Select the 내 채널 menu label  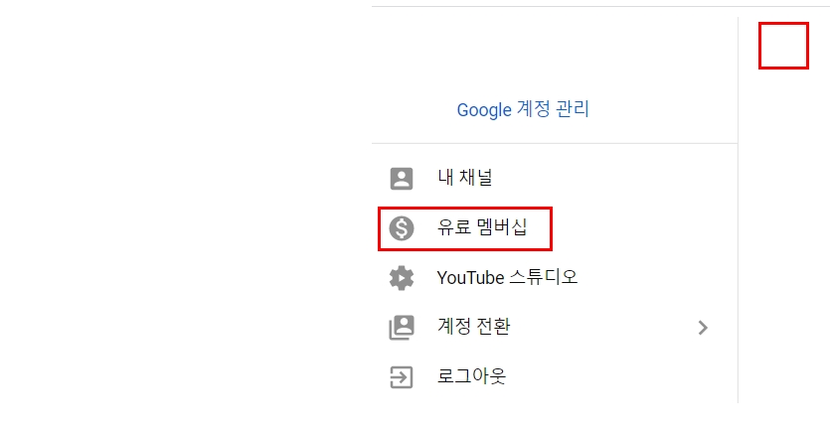tap(465, 177)
